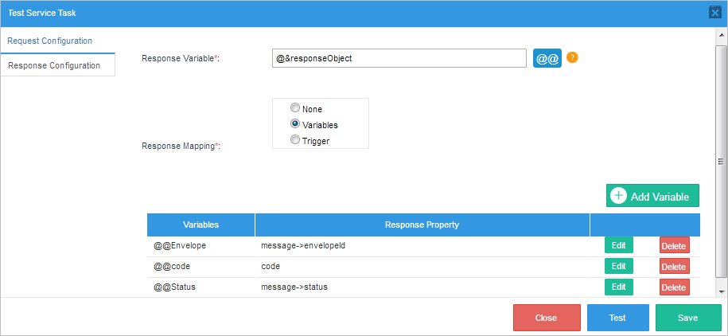Viewport: 728px width, 336px height.
Task: Select the Variables radio option
Action: [x=295, y=124]
